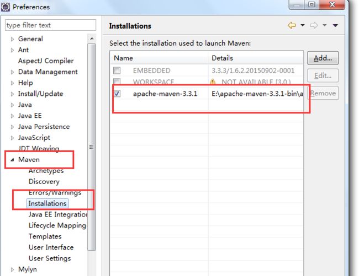Select the Install/Update preference page
The width and height of the screenshot is (359, 276).
(40, 94)
